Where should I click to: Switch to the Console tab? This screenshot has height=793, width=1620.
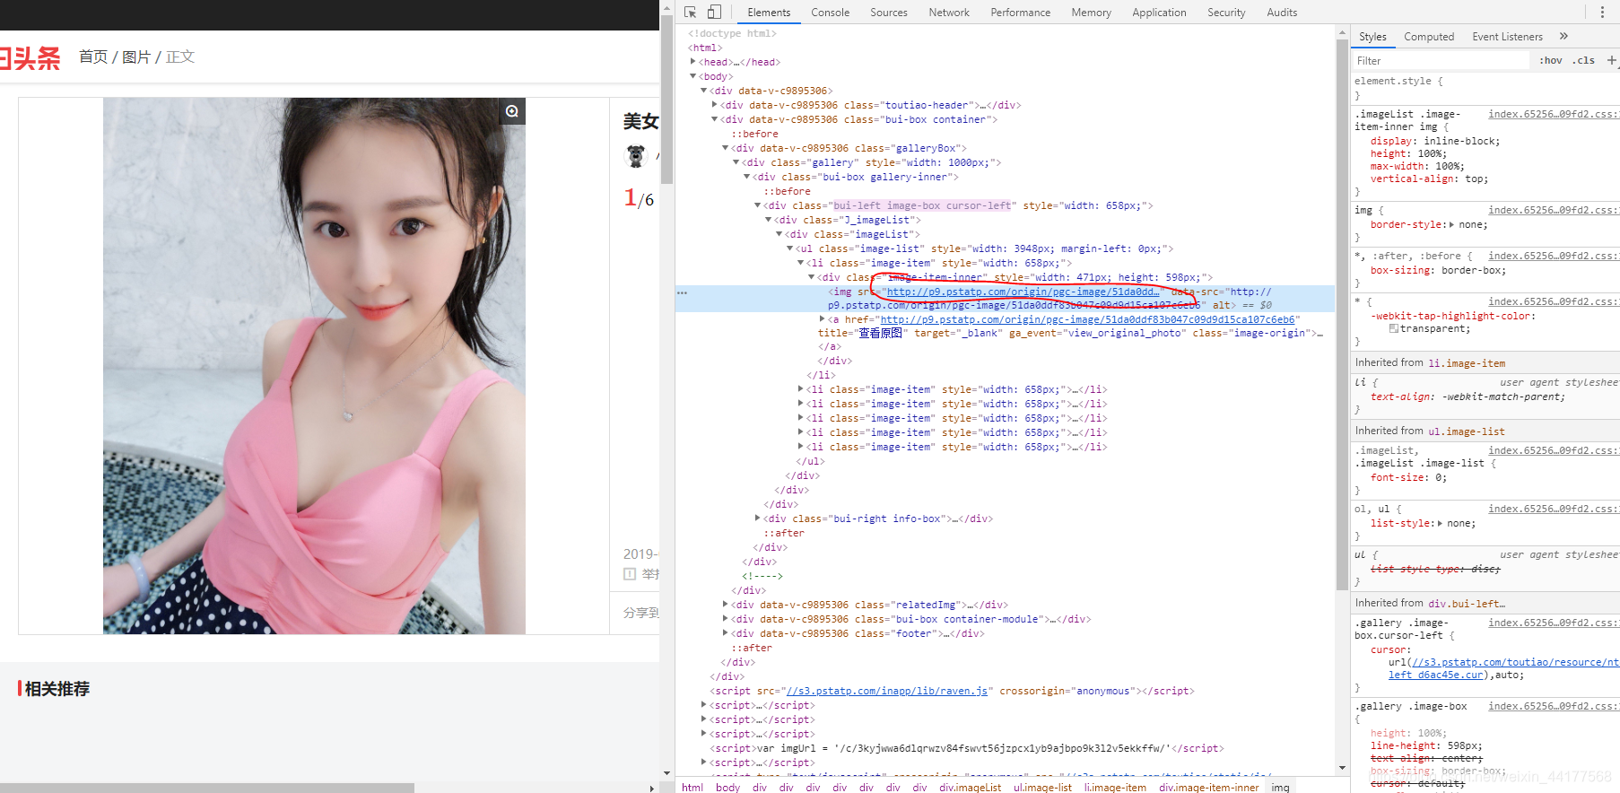[x=830, y=13]
